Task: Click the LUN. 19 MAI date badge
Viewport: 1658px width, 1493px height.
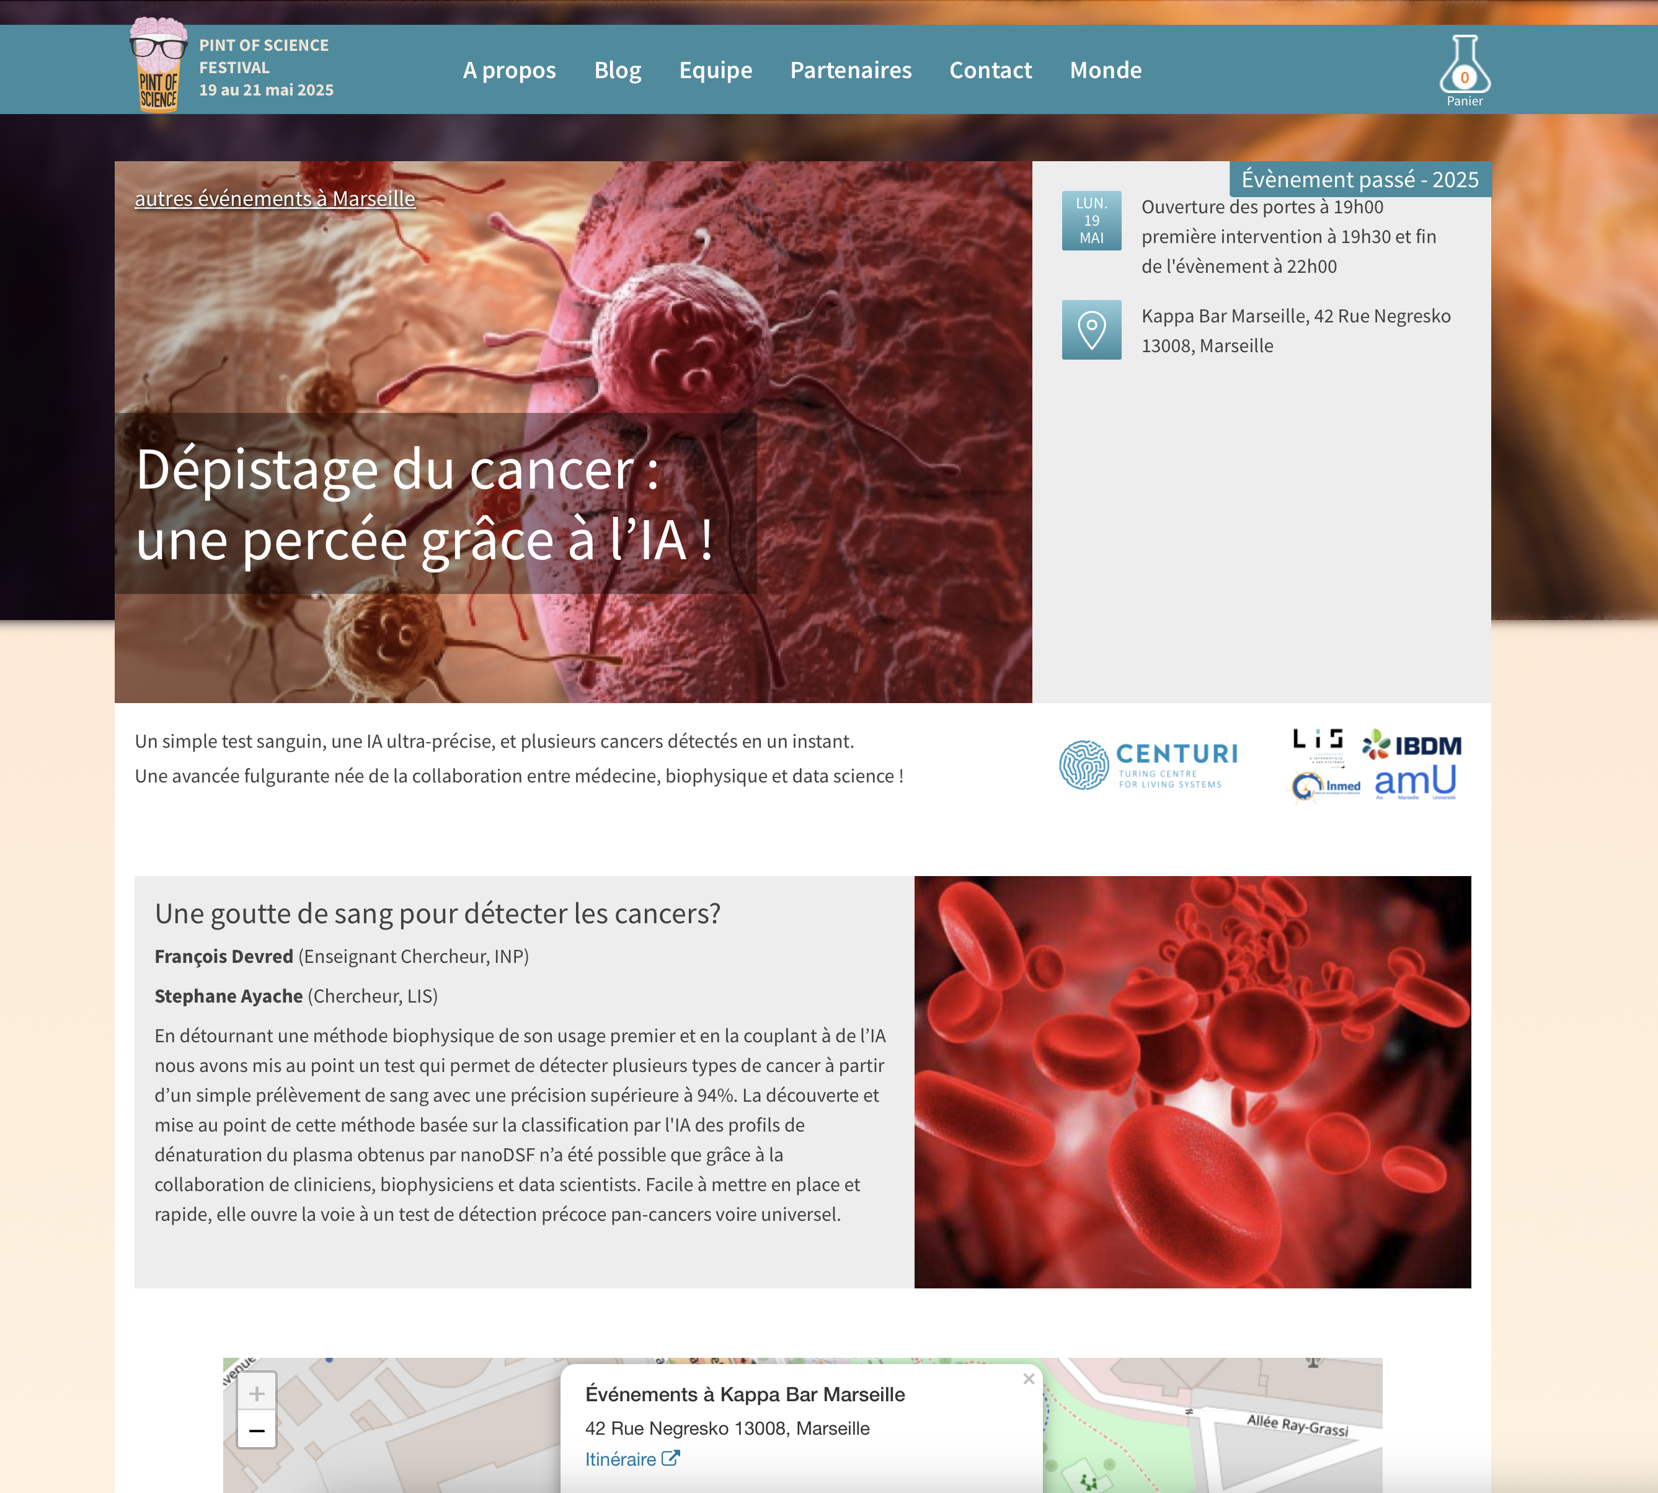Action: (1091, 221)
